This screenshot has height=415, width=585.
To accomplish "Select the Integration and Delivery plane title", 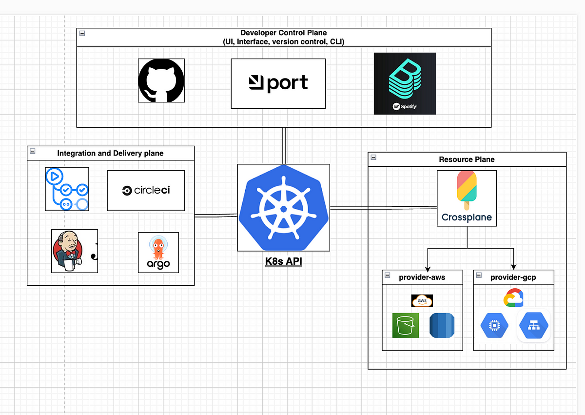I will (x=110, y=153).
